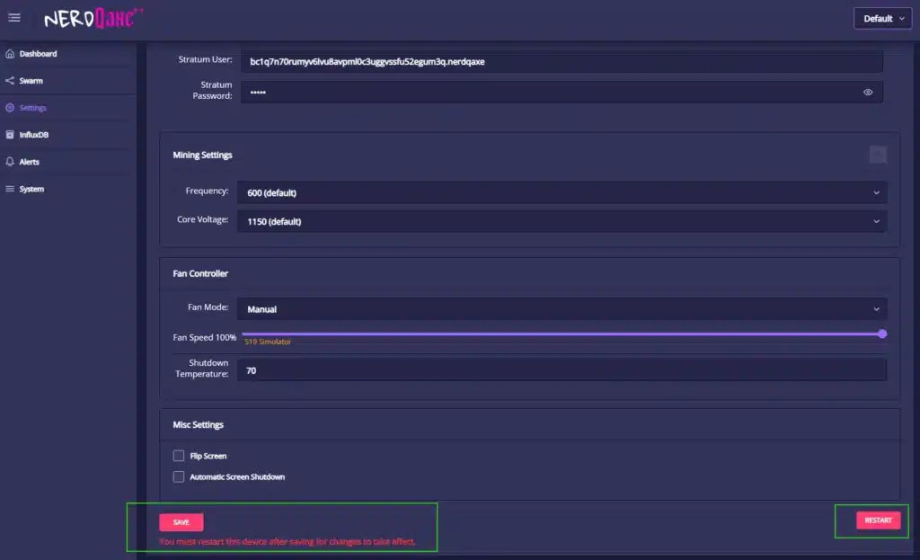Click the NerdQaxe logo

point(93,18)
